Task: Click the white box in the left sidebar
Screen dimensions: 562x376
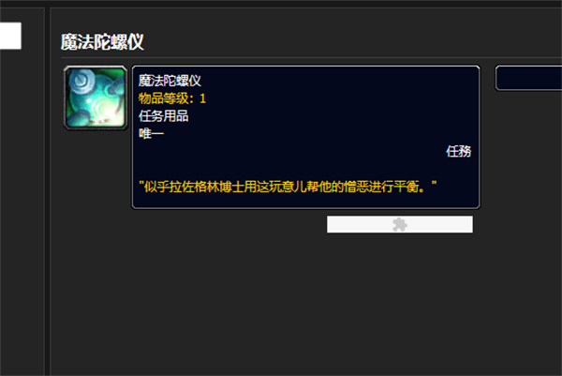Action: [10, 36]
